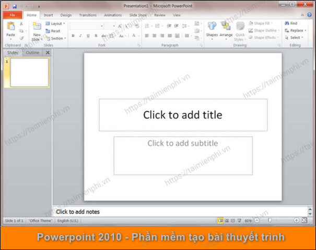The image size is (316, 250).
Task: Click the Justify alignment icon
Action: click(x=170, y=36)
